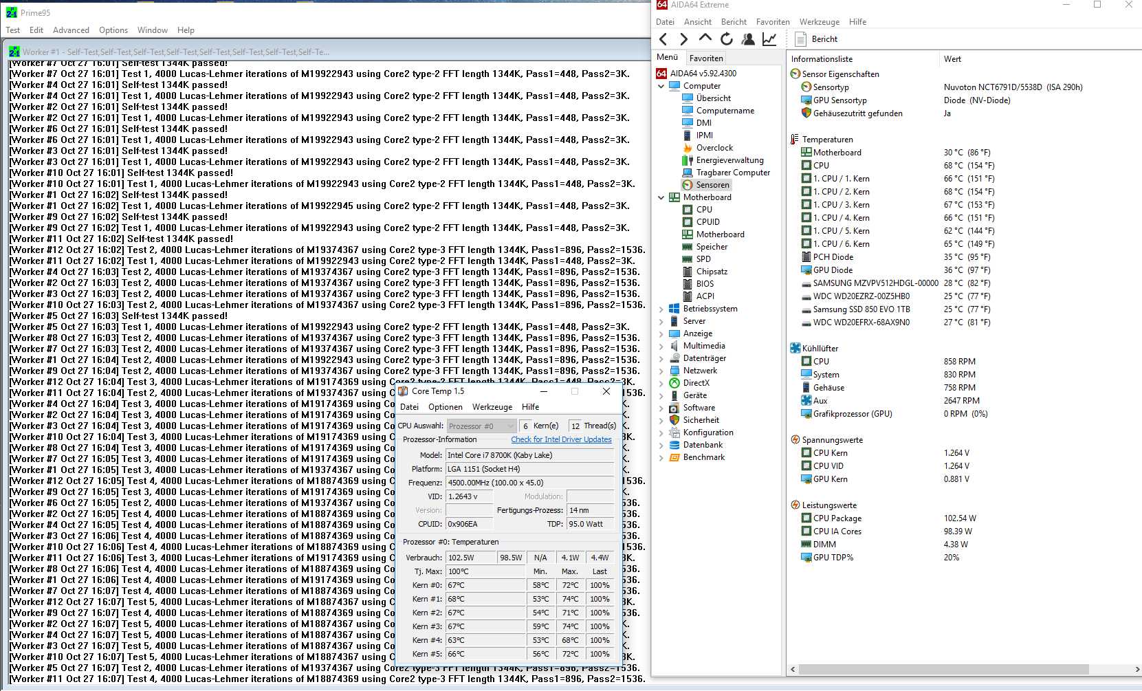Click the horizontal scrollbar in AIDA64 list

(943, 670)
